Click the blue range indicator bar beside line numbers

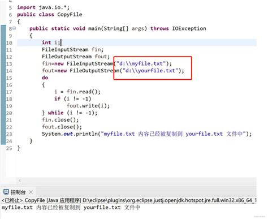click(x=3, y=85)
